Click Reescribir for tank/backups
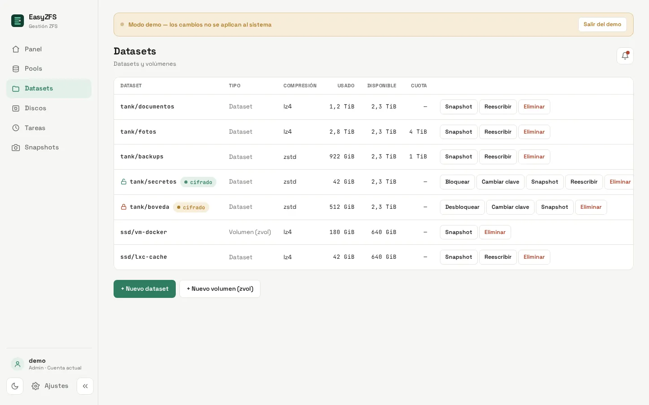The height and width of the screenshot is (405, 649). 498,157
